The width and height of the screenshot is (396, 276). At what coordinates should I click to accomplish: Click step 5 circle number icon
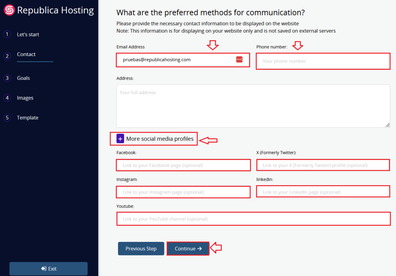(x=7, y=118)
